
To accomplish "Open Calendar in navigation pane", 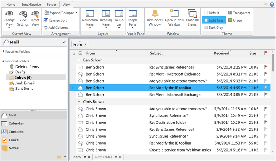I will coord(16,124).
